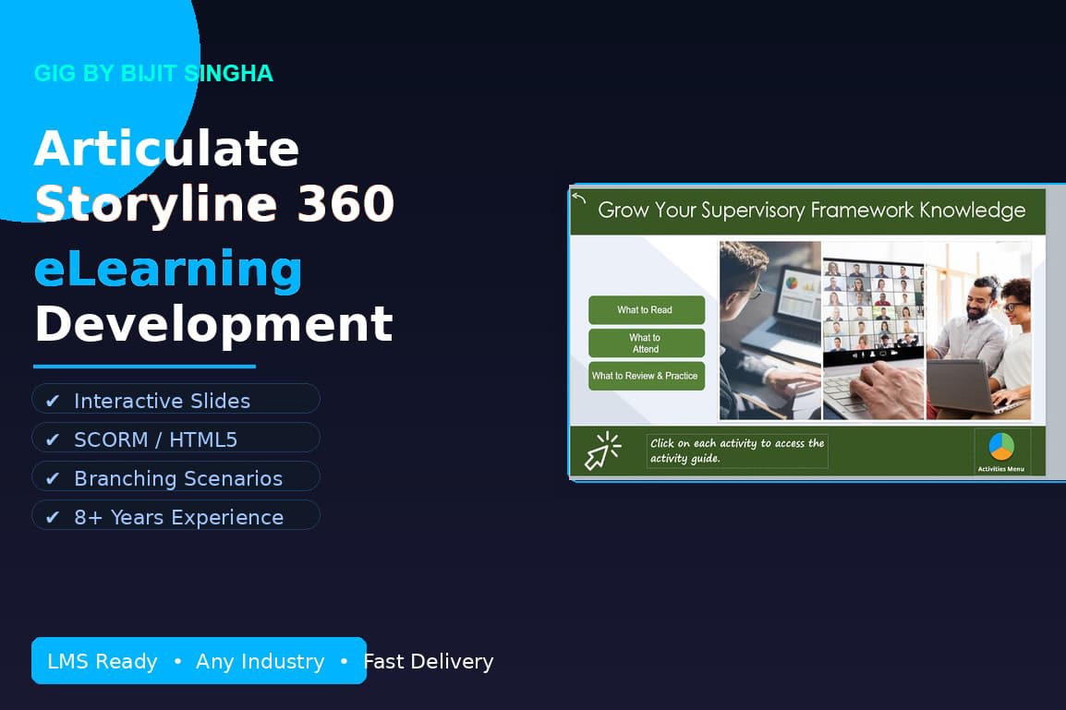Click the check mark beside Interactive Slides

coord(53,401)
